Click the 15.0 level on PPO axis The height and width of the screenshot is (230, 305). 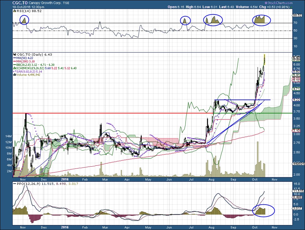tap(297, 184)
